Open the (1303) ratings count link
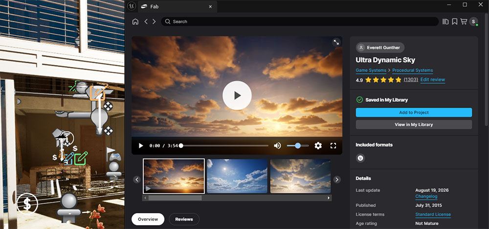Viewport: 489px width, 229px height. point(411,80)
